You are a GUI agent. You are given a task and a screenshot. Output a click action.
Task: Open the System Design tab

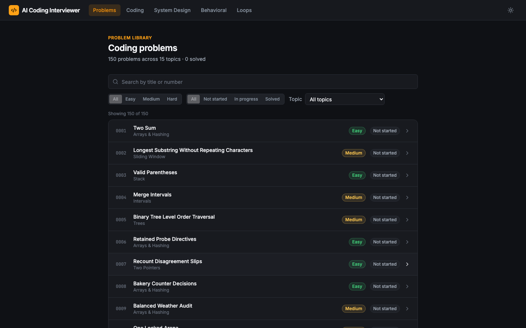pos(172,10)
